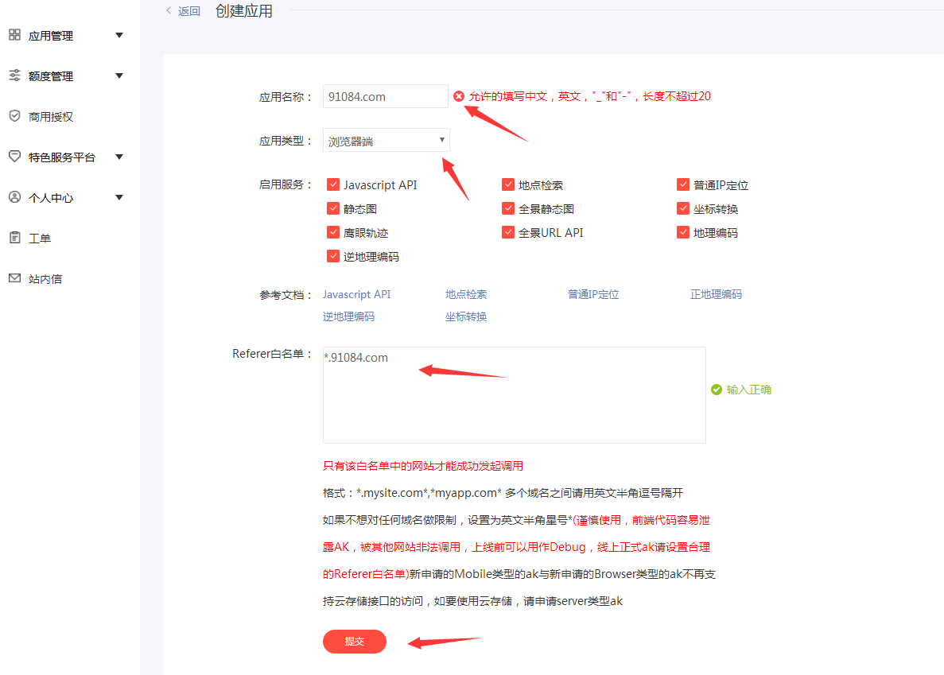Viewport: 944px width, 675px height.
Task: Click the 特色服务平台 icon in sidebar
Action: coord(14,157)
